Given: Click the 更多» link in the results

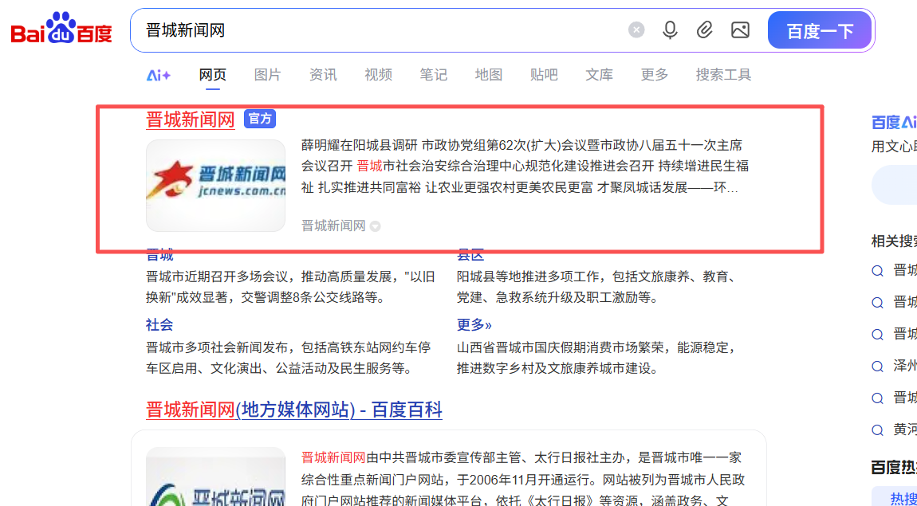Looking at the screenshot, I should [472, 324].
